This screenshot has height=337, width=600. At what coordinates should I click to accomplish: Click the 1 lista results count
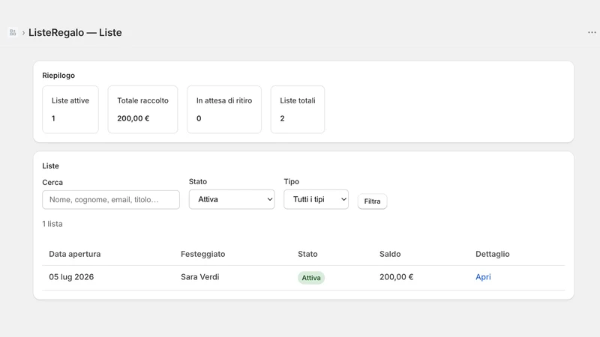click(x=52, y=224)
